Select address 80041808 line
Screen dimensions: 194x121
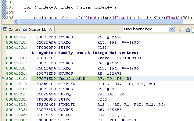17,68
